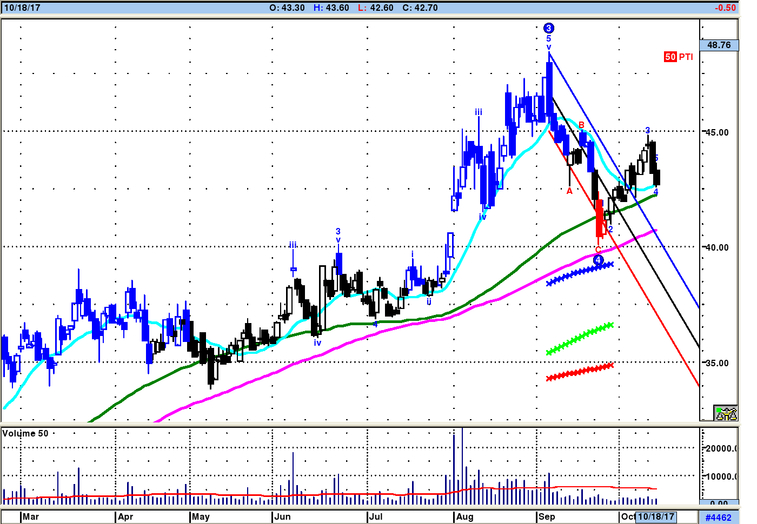Click the 45.00 price axis label
This screenshot has height=524, width=757.
coord(718,132)
